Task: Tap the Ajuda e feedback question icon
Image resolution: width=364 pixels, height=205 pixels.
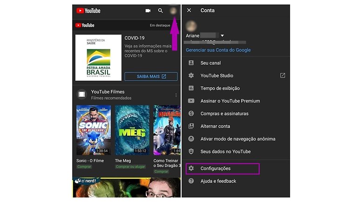Action: click(191, 181)
